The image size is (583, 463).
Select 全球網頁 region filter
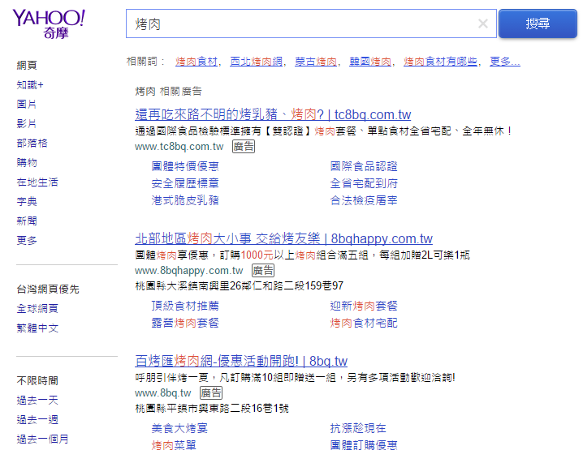pyautogui.click(x=37, y=309)
